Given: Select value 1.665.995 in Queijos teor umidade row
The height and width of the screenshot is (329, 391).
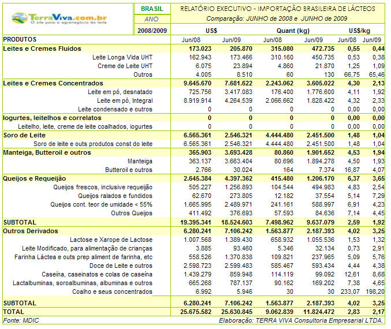Looking at the screenshot, I should tap(198, 205).
